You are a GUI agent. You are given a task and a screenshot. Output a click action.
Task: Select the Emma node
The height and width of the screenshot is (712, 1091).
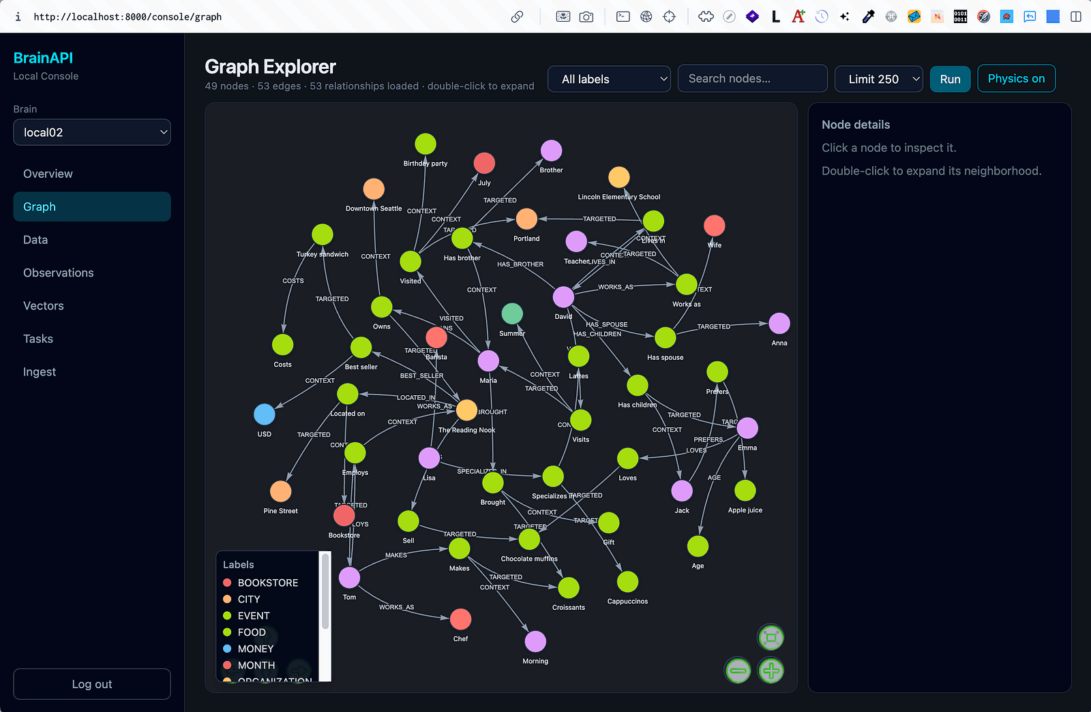[x=747, y=428]
